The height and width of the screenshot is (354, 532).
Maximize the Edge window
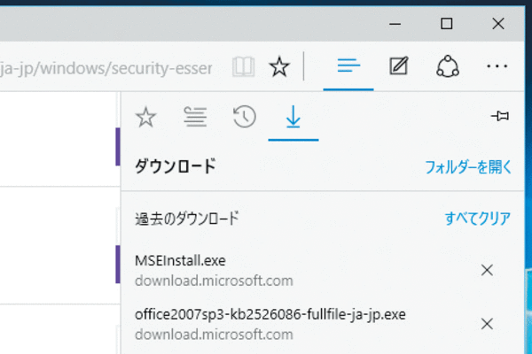[447, 24]
